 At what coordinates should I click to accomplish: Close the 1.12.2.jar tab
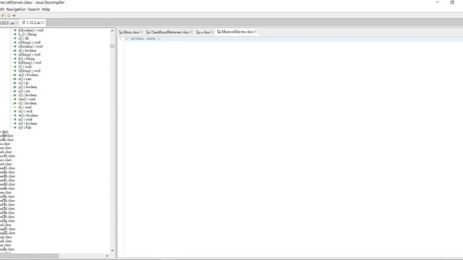point(43,22)
